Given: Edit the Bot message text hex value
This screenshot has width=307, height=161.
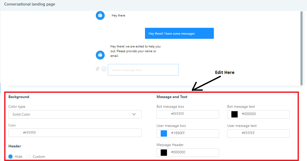Looking at the screenshot, I should tap(258, 114).
